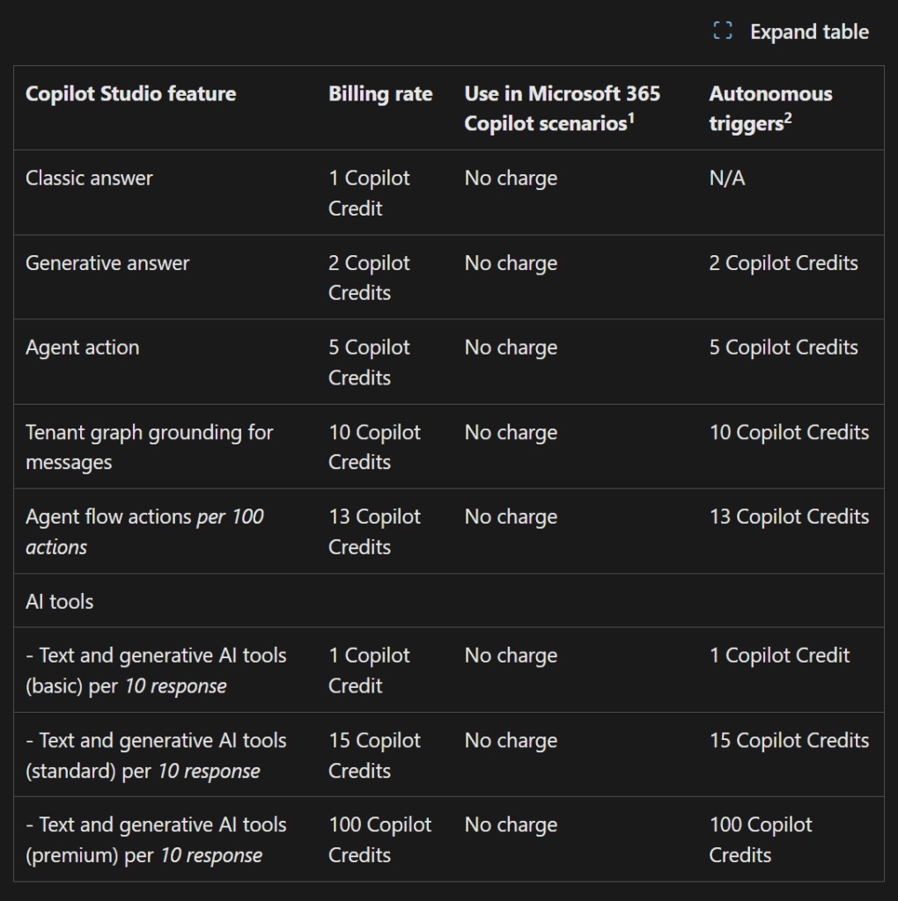898x901 pixels.
Task: Click the Generative answer feature cell
Action: (x=107, y=262)
